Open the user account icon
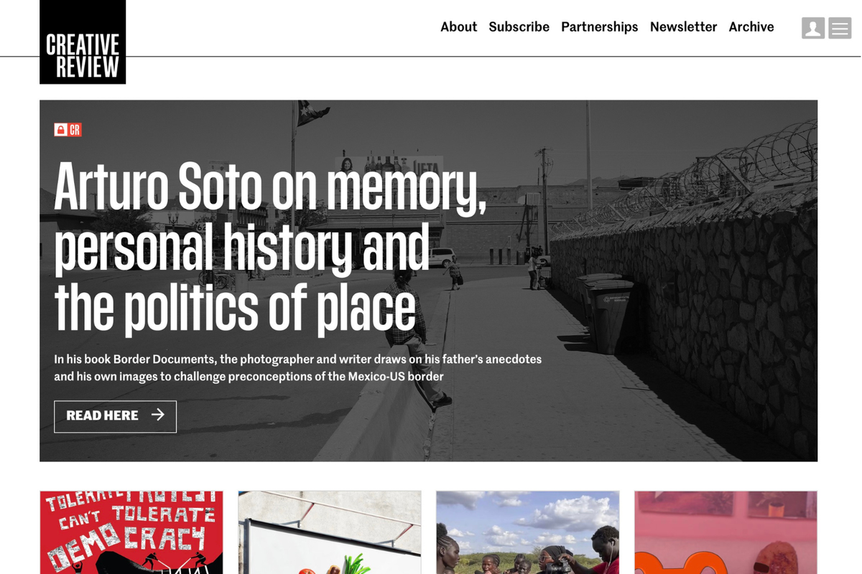 (813, 28)
